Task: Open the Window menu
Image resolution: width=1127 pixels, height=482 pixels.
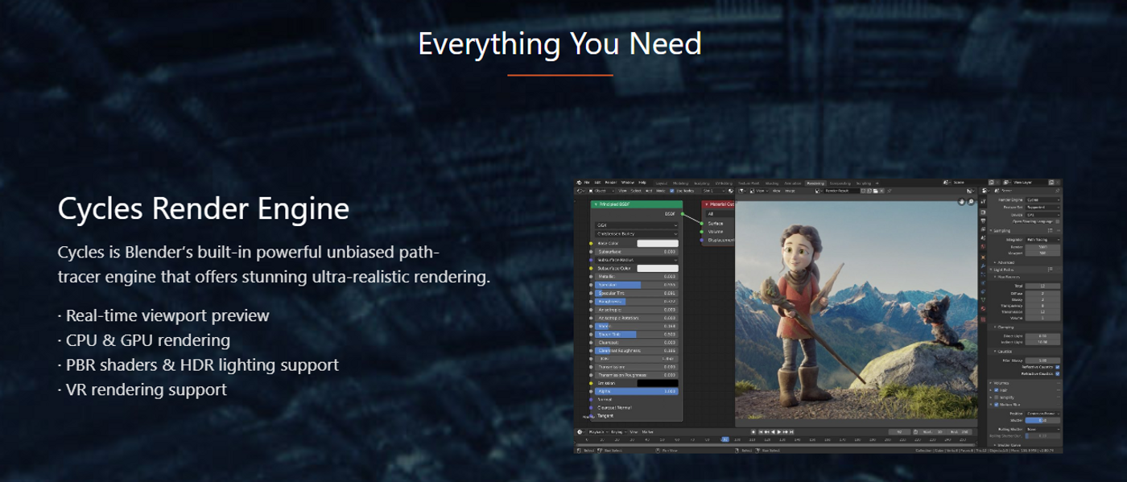Action: 627,183
